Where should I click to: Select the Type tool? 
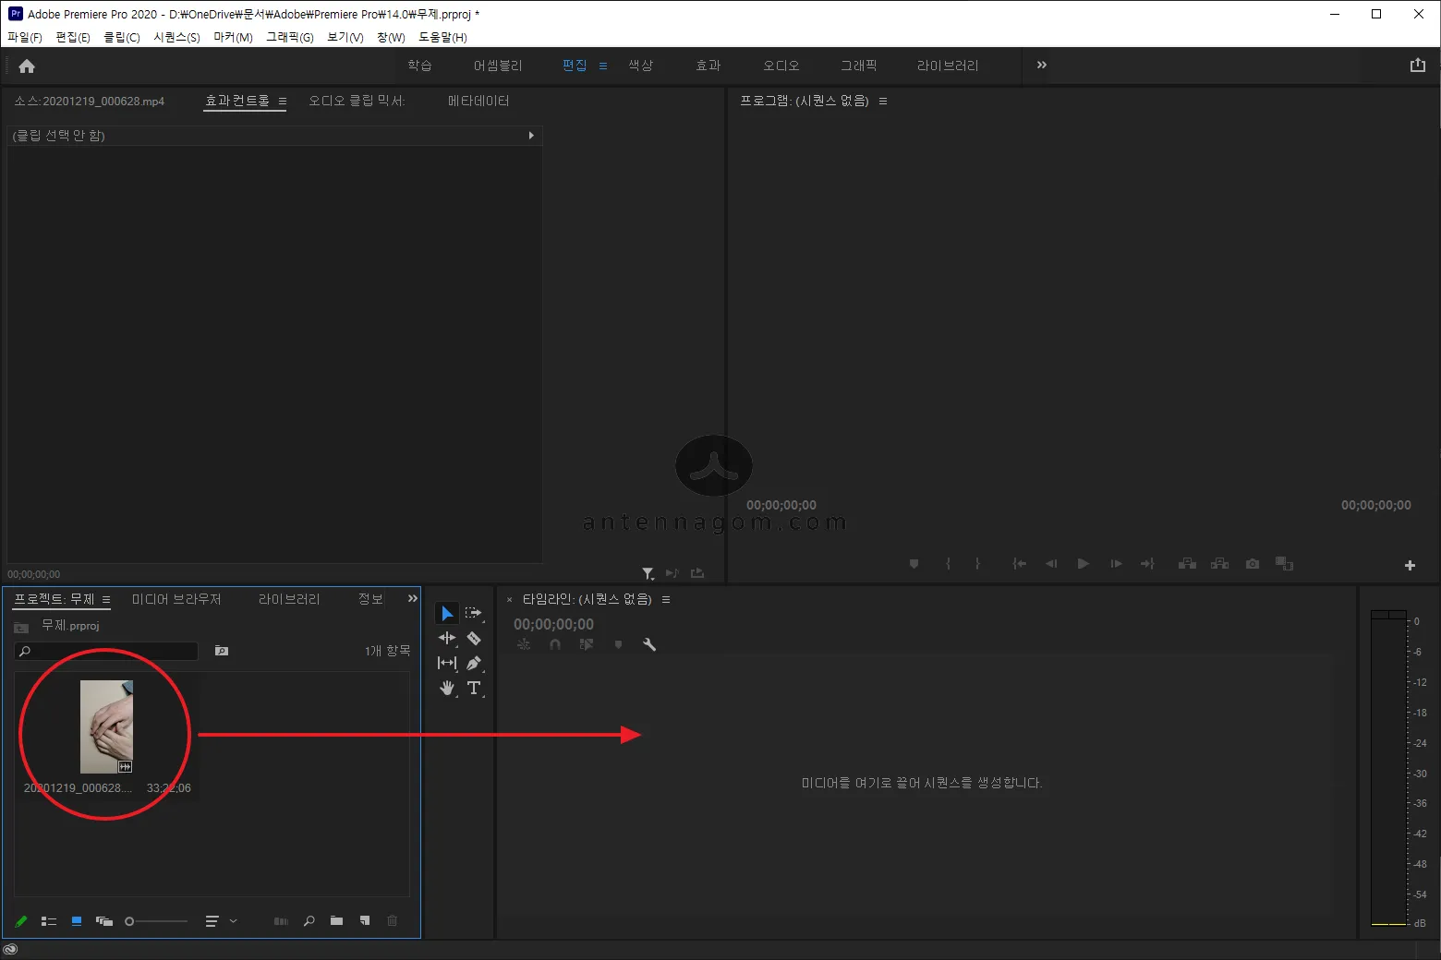(x=474, y=688)
